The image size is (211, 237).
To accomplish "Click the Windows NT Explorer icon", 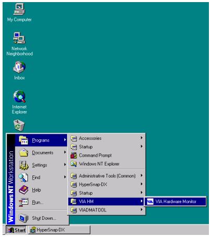I will click(74, 164).
